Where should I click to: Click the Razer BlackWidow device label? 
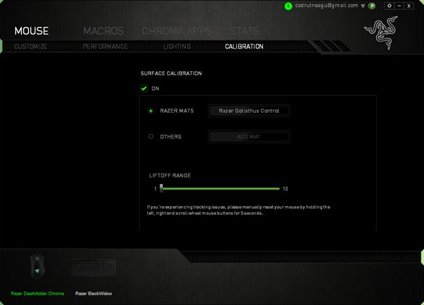pos(94,293)
